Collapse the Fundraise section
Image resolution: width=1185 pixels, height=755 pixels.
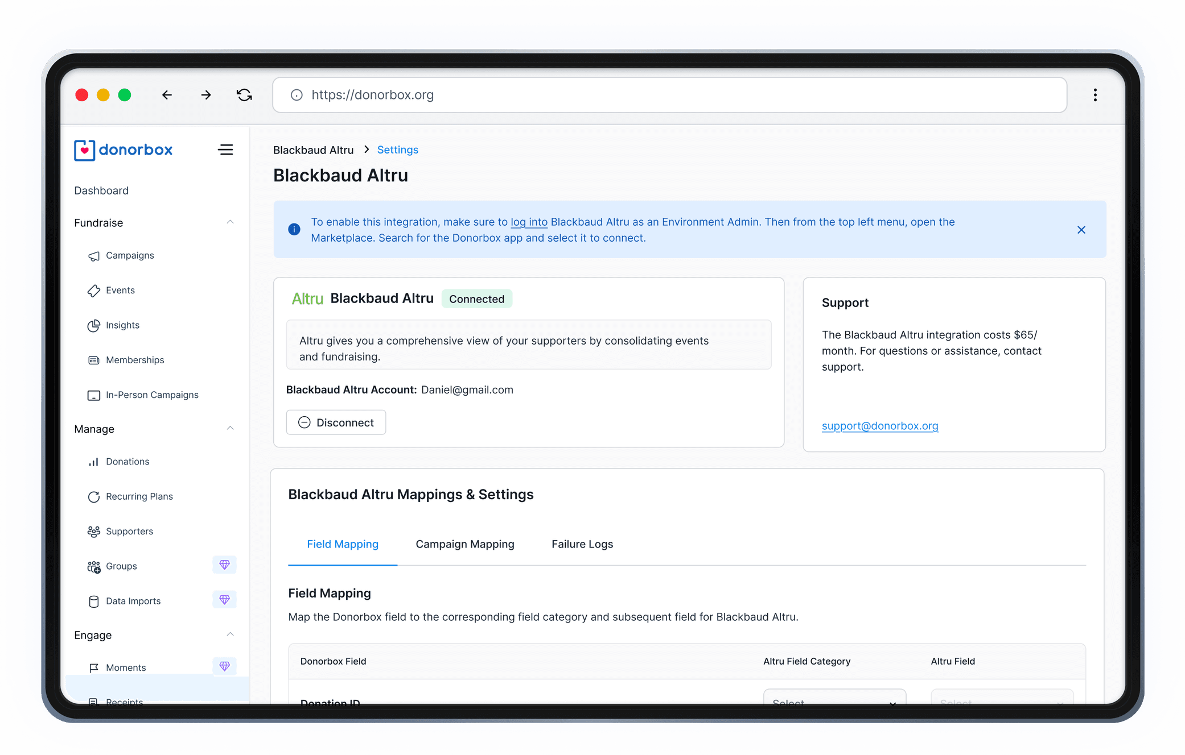pyautogui.click(x=230, y=222)
